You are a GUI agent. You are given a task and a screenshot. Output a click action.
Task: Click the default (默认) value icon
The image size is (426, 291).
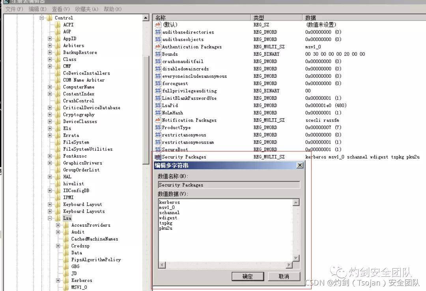158,24
